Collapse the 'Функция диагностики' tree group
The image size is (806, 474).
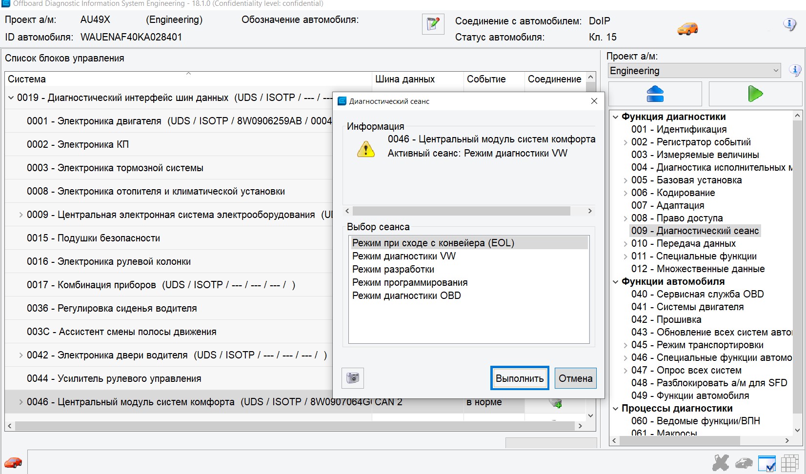[616, 117]
